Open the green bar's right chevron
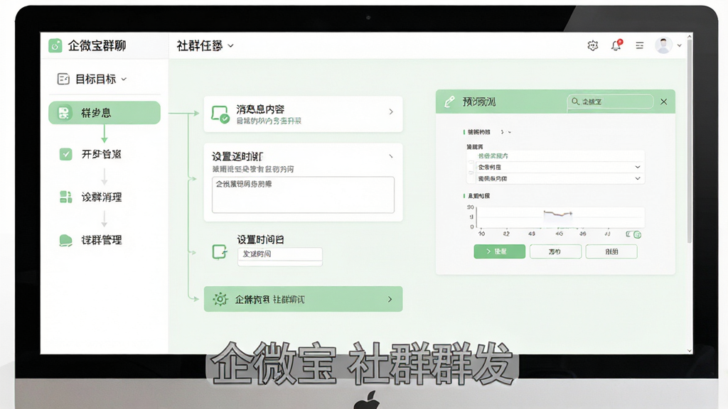Viewport: 728px width, 409px height. 390,299
